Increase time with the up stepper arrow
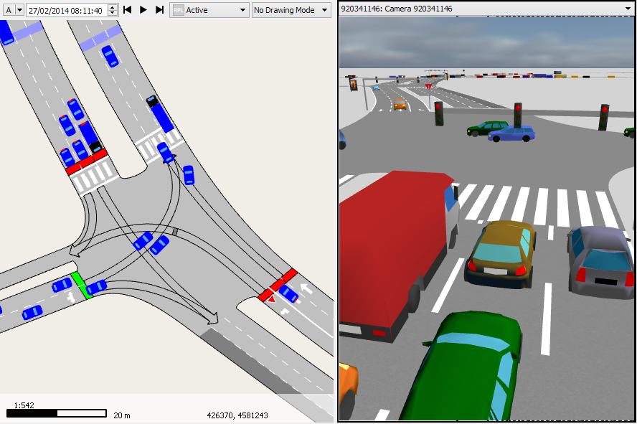Image resolution: width=637 pixels, height=424 pixels. point(112,7)
